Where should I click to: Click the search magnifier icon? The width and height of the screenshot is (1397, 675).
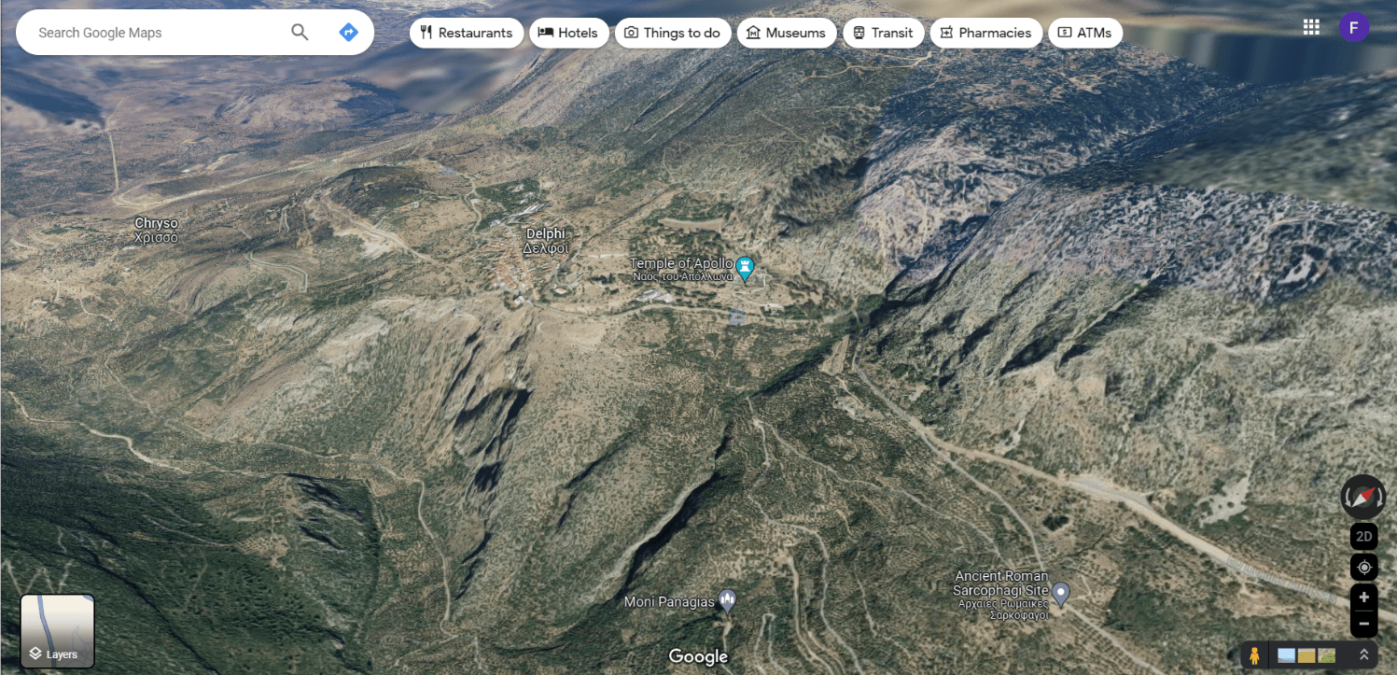tap(300, 33)
